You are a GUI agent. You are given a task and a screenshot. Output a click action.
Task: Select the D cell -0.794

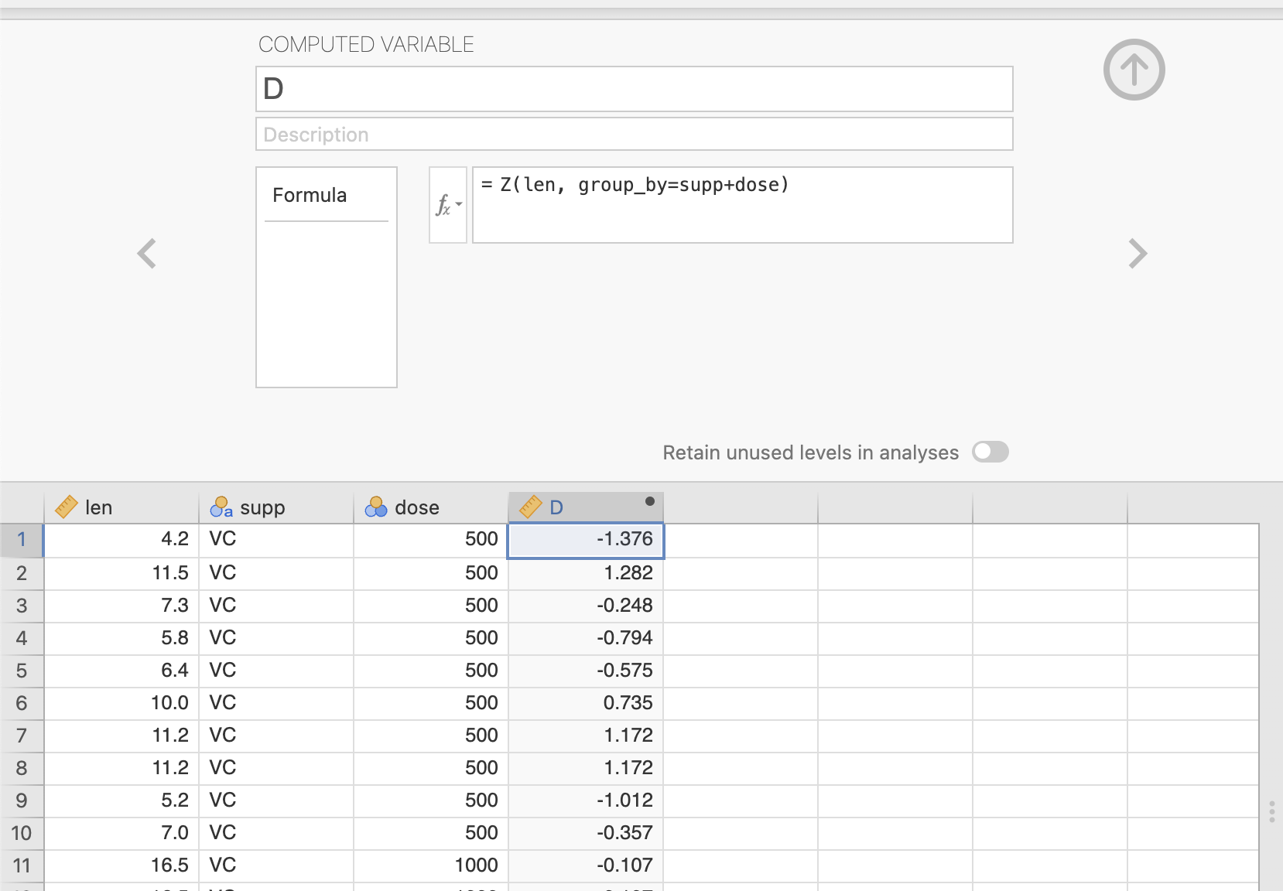(586, 638)
